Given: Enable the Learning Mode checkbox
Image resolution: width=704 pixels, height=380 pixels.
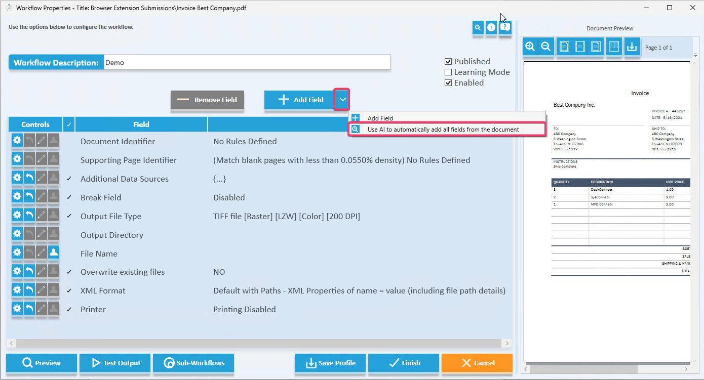Looking at the screenshot, I should [x=448, y=72].
